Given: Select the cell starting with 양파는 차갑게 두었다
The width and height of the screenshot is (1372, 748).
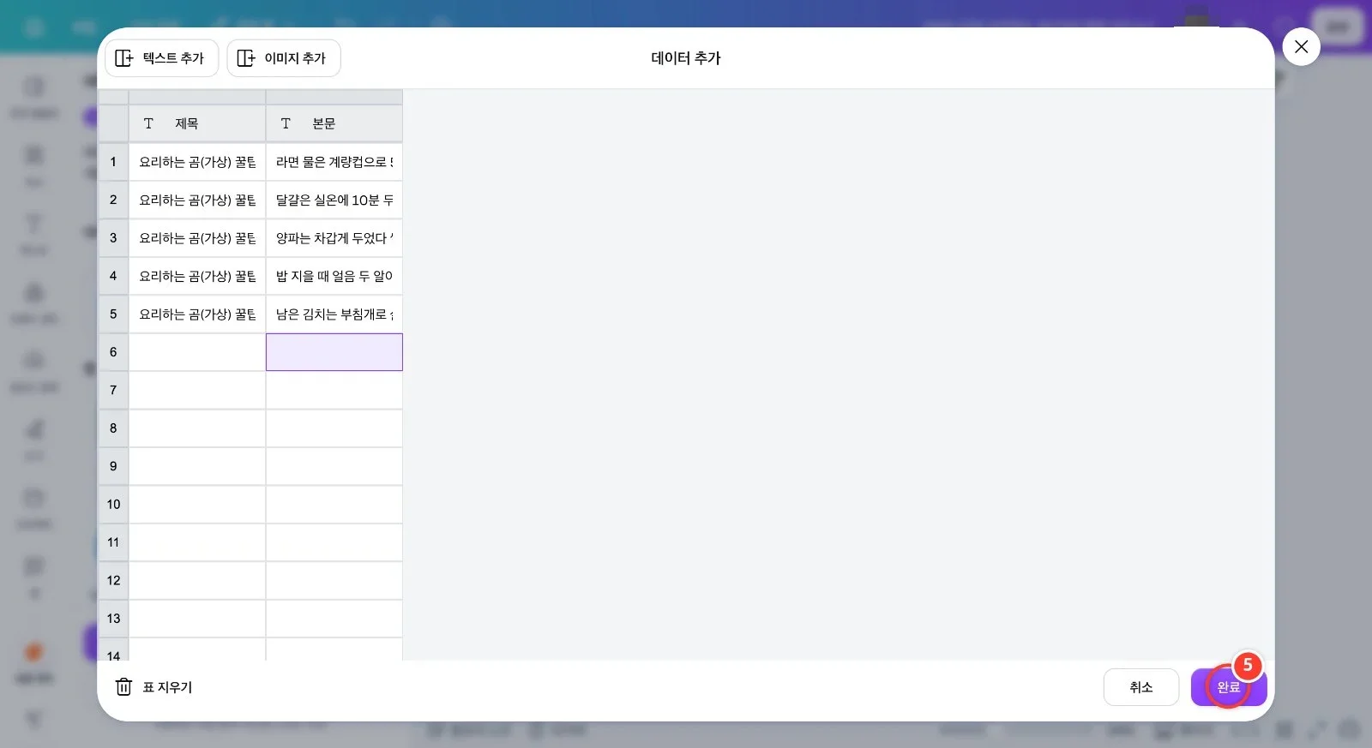Looking at the screenshot, I should (x=334, y=238).
